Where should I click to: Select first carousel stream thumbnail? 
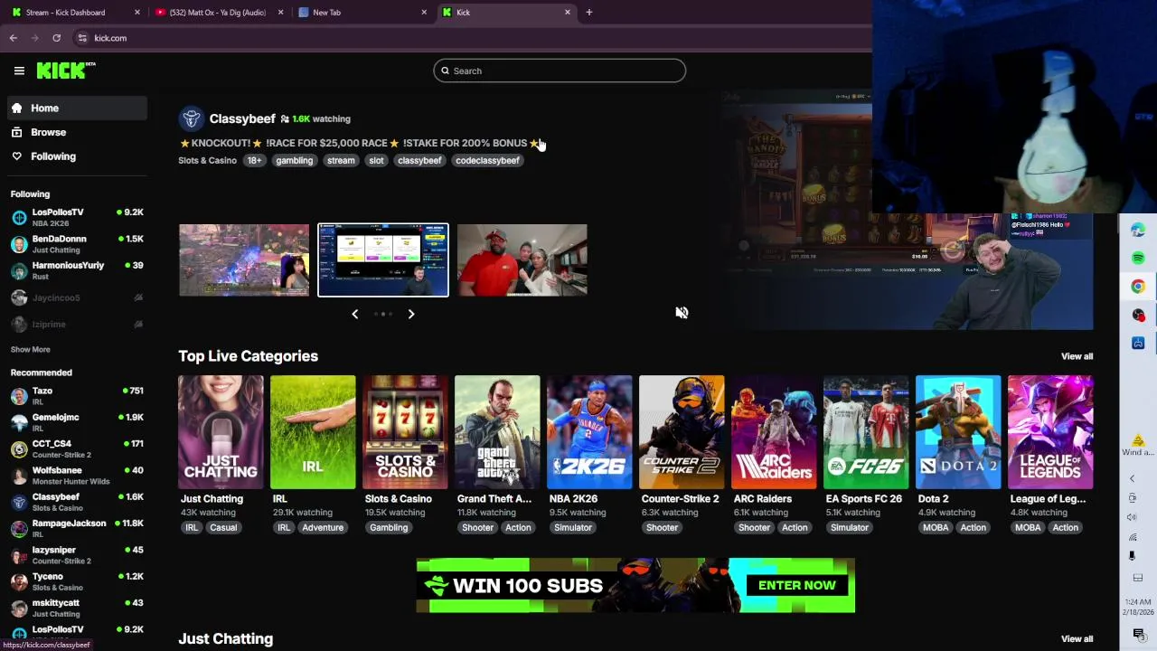pyautogui.click(x=244, y=260)
